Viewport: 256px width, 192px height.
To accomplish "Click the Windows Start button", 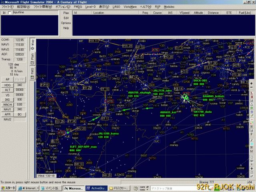I will tap(9, 188).
